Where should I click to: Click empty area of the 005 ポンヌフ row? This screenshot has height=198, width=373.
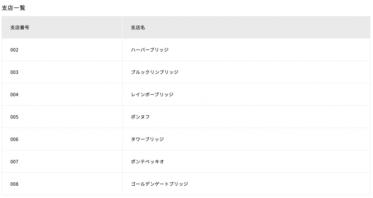(262, 117)
